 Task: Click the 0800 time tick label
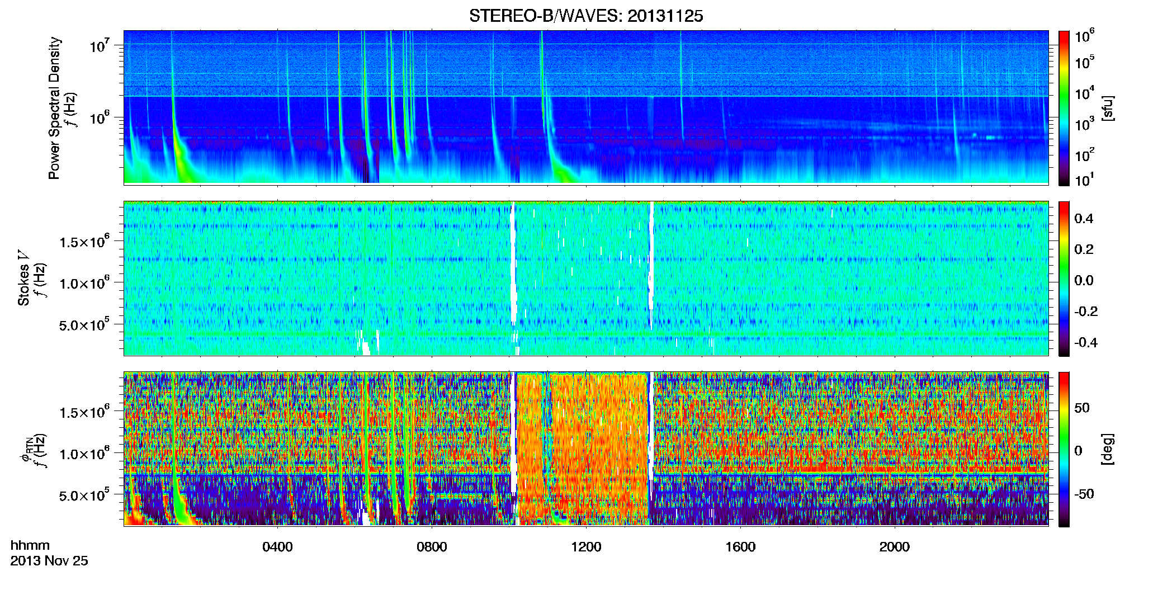pos(432,546)
